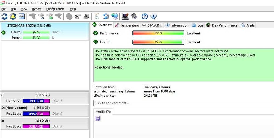Click the send report by email icon
The image size is (274, 138).
click(x=106, y=17)
